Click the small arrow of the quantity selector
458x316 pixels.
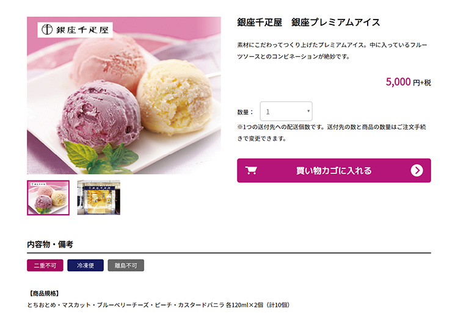point(308,111)
